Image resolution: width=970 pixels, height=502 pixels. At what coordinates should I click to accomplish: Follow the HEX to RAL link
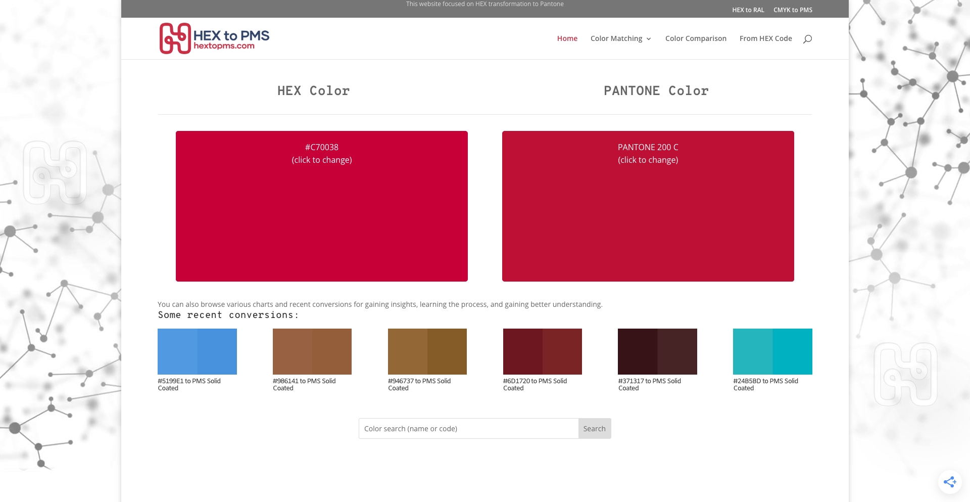pyautogui.click(x=748, y=10)
